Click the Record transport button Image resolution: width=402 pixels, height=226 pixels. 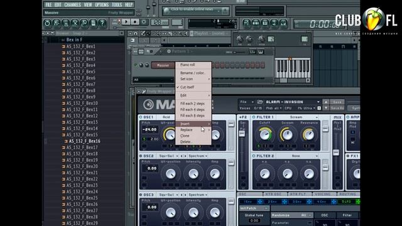coord(144,22)
